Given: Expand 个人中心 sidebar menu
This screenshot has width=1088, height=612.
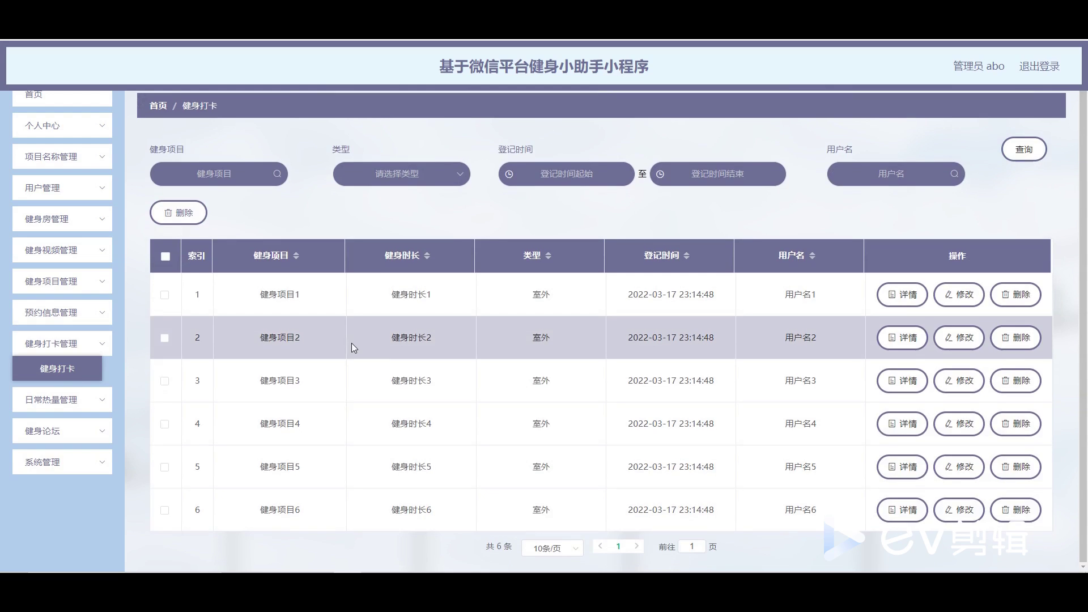Looking at the screenshot, I should coord(62,125).
